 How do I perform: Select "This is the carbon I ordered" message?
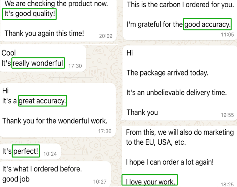point(180,5)
